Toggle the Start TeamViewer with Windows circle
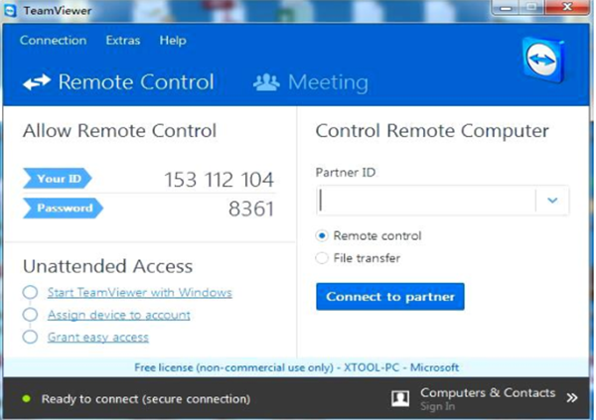 [30, 292]
